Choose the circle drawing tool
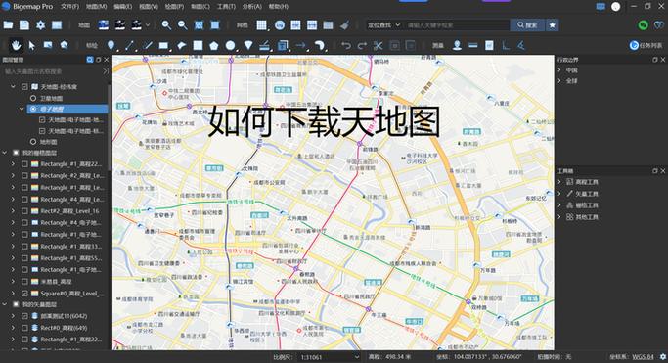Image resolution: width=668 pixels, height=363 pixels. pyautogui.click(x=231, y=45)
